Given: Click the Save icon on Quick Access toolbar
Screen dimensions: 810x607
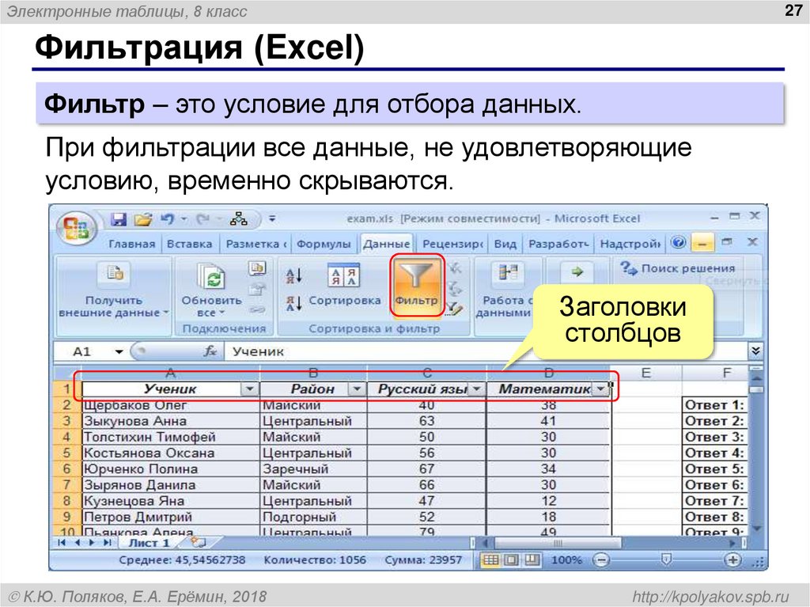Looking at the screenshot, I should 118,218.
